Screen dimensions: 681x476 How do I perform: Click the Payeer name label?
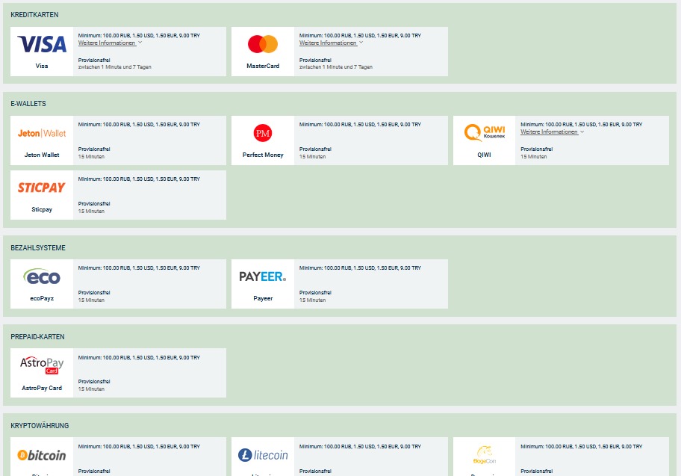click(263, 298)
